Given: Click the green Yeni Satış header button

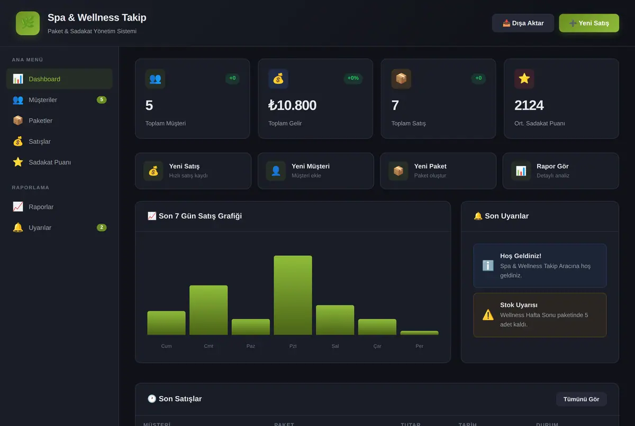Looking at the screenshot, I should (589, 23).
